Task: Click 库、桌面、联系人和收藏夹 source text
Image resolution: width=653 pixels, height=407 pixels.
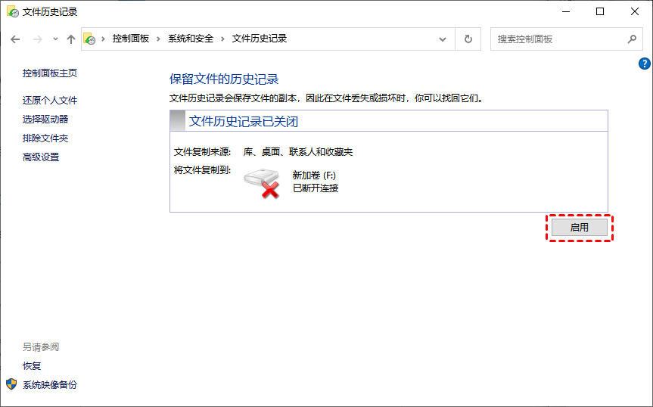Action: tap(298, 152)
